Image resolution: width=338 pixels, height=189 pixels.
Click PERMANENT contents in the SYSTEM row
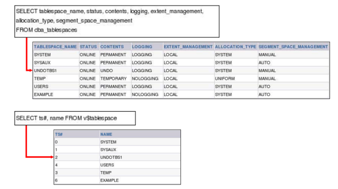tap(113, 55)
